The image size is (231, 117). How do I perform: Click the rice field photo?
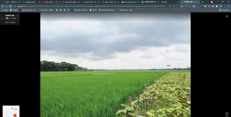(116, 65)
